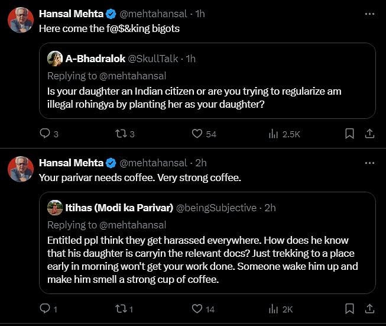Screen dimensions: 386x326
Task: View analytics showing 2K views
Action: [x=274, y=308]
